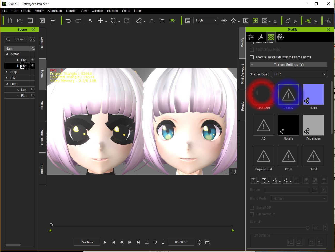Enable Affect all materials with the same name
335x252 pixels.
[x=252, y=57]
